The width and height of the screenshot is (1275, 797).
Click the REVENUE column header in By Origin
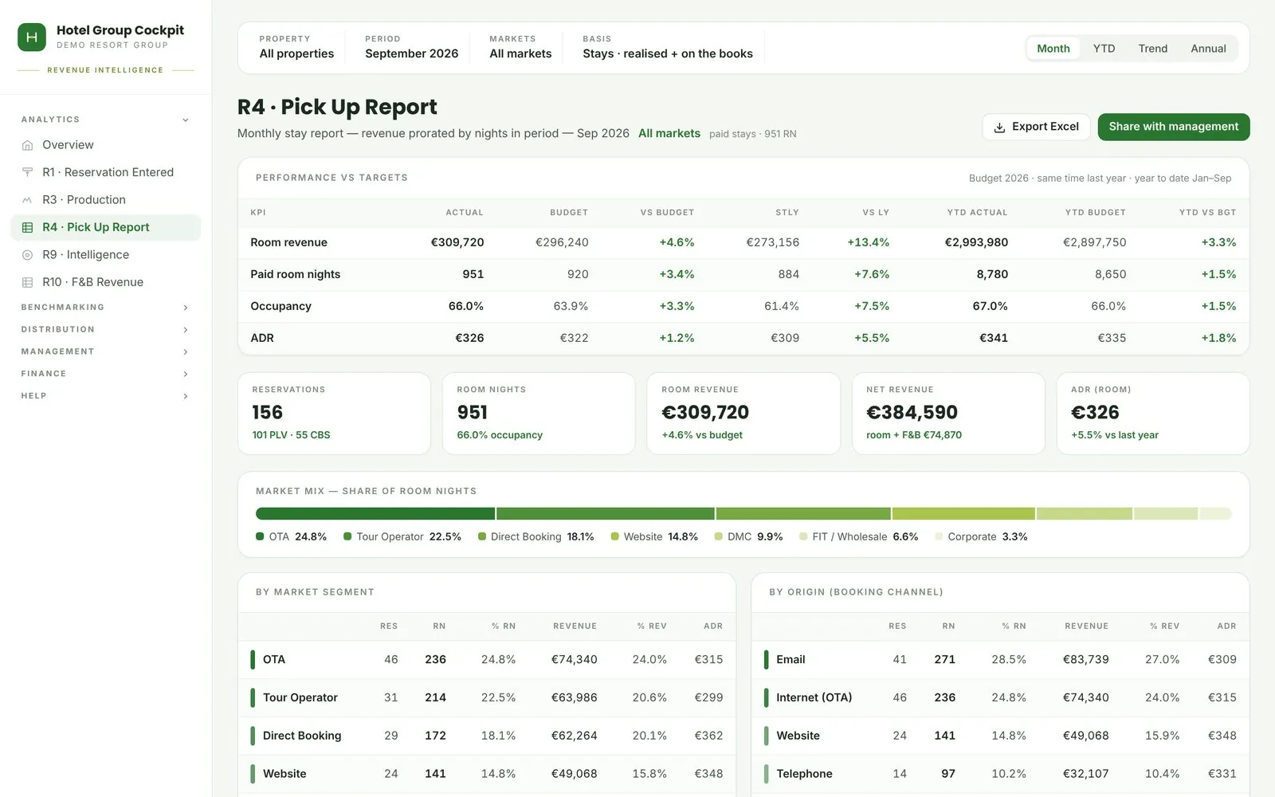point(1086,626)
